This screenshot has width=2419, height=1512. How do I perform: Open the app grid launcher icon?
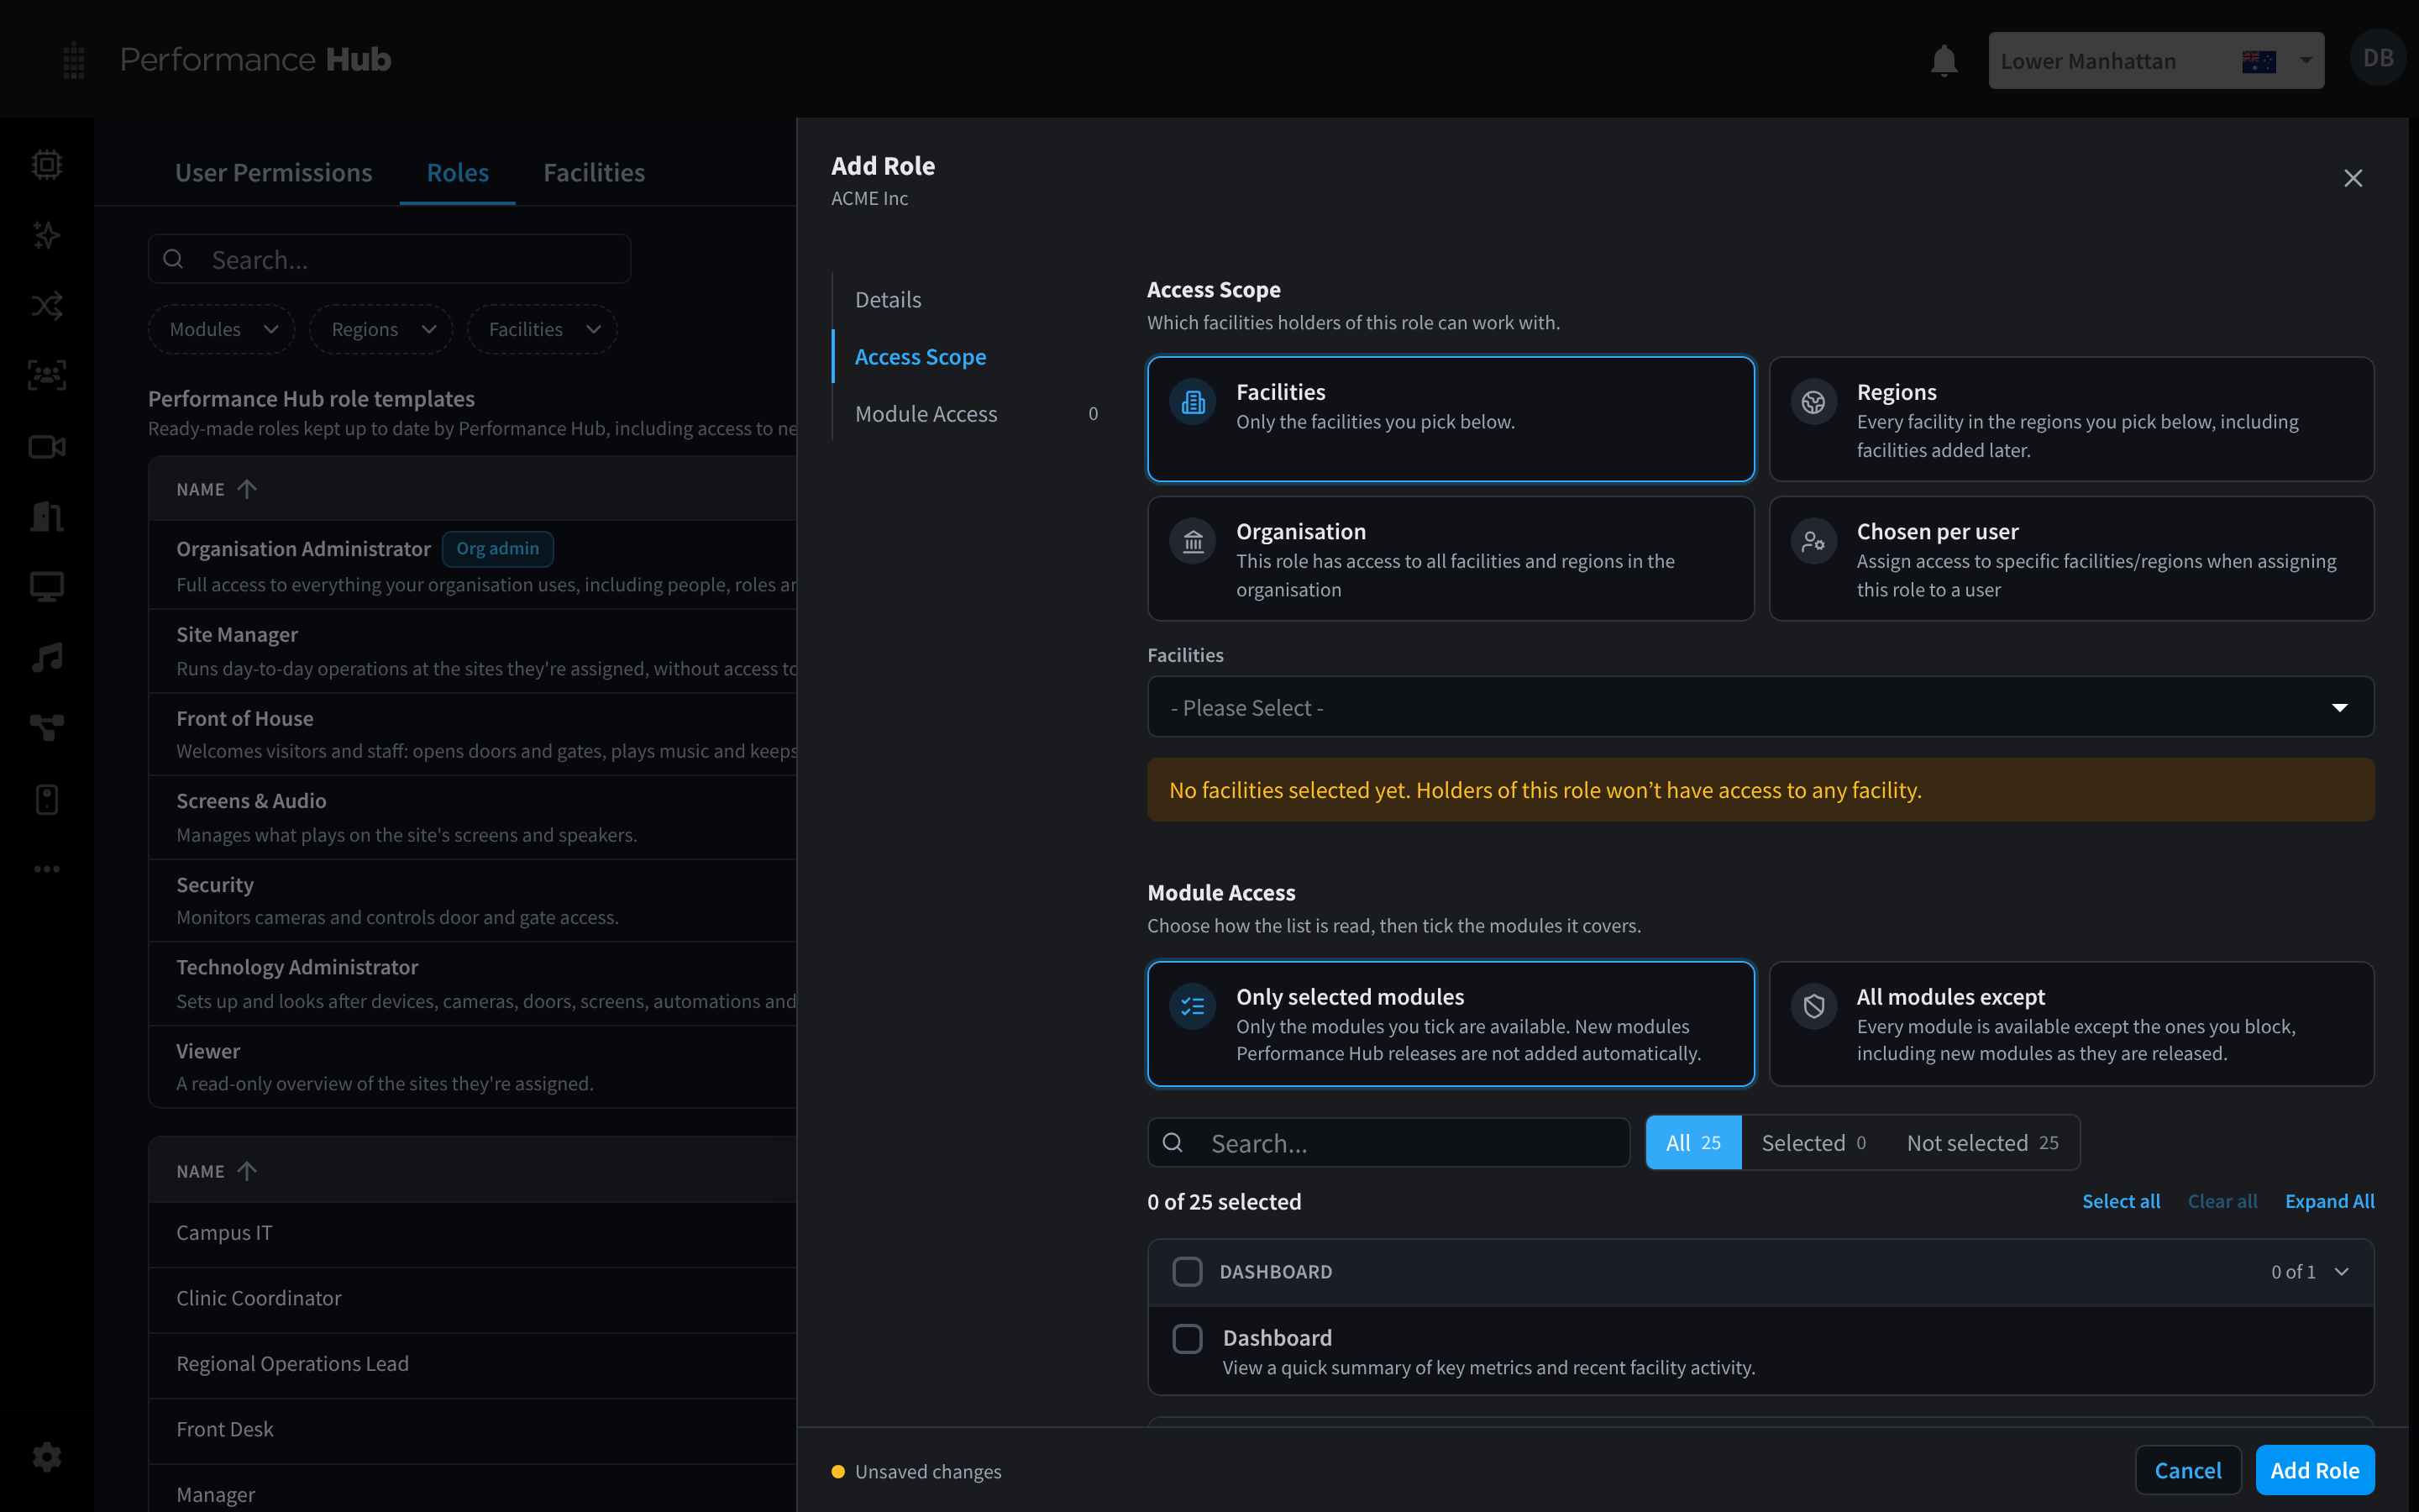click(x=74, y=60)
